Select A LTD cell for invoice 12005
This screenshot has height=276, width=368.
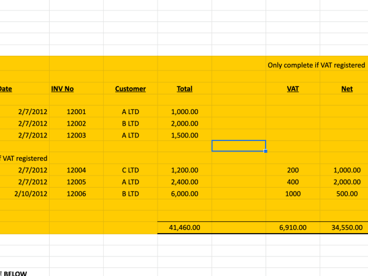131,182
